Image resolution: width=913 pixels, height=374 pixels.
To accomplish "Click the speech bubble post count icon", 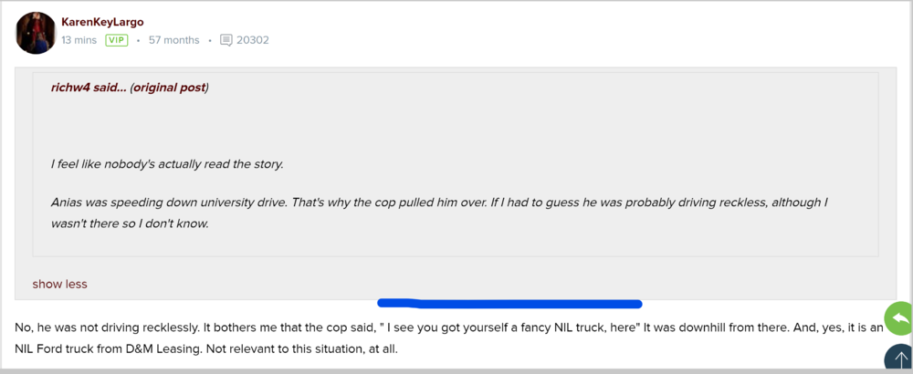I will (x=226, y=40).
